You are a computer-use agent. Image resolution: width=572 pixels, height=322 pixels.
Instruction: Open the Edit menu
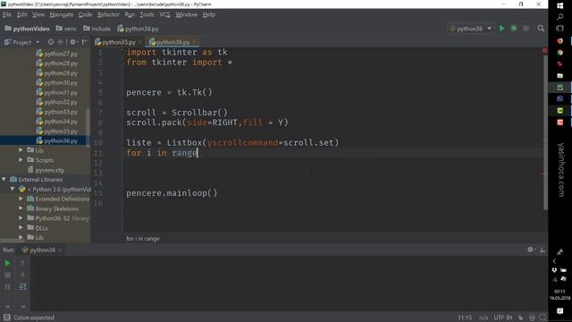(x=21, y=14)
